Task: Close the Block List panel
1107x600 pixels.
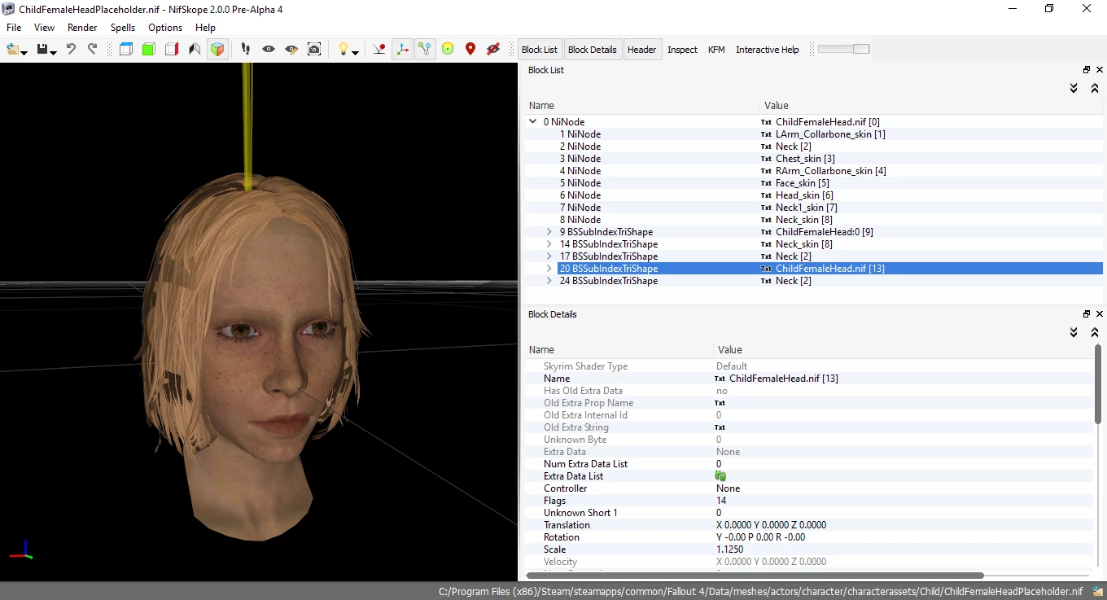Action: click(1099, 70)
